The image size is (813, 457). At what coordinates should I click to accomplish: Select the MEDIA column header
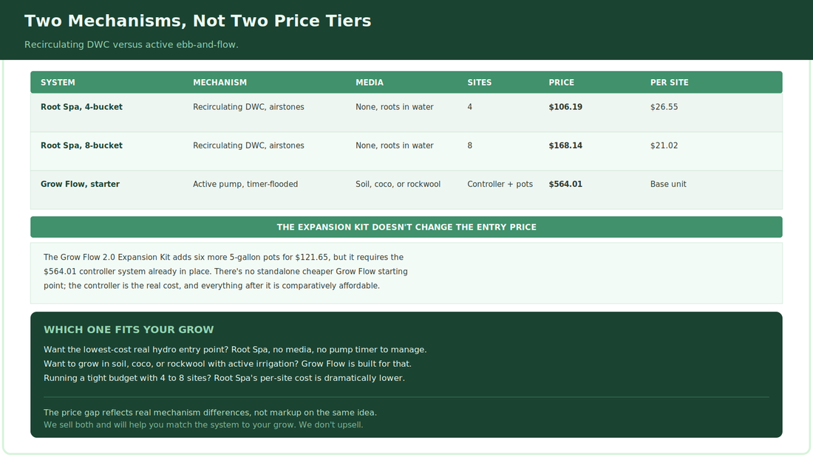tap(369, 83)
